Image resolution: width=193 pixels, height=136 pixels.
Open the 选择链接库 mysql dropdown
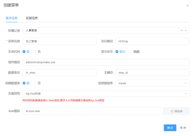(152, 83)
